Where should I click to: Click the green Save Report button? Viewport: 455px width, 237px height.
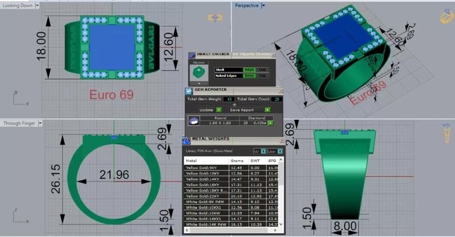pyautogui.click(x=267, y=110)
